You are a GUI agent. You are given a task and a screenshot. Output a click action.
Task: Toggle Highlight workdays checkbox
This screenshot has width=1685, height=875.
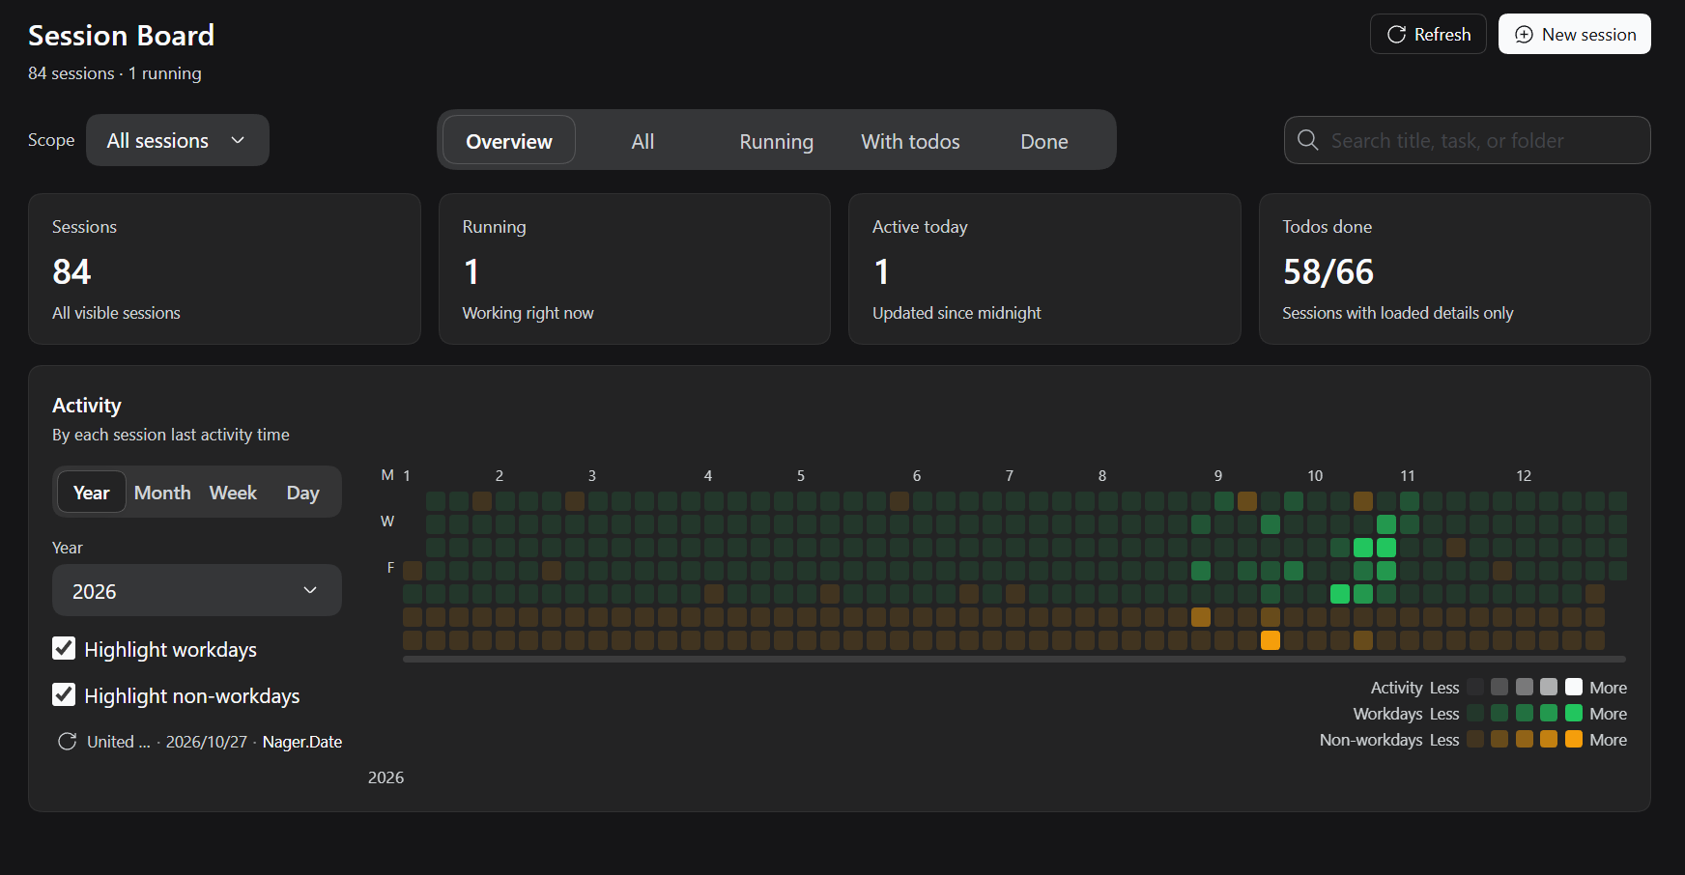pos(64,648)
